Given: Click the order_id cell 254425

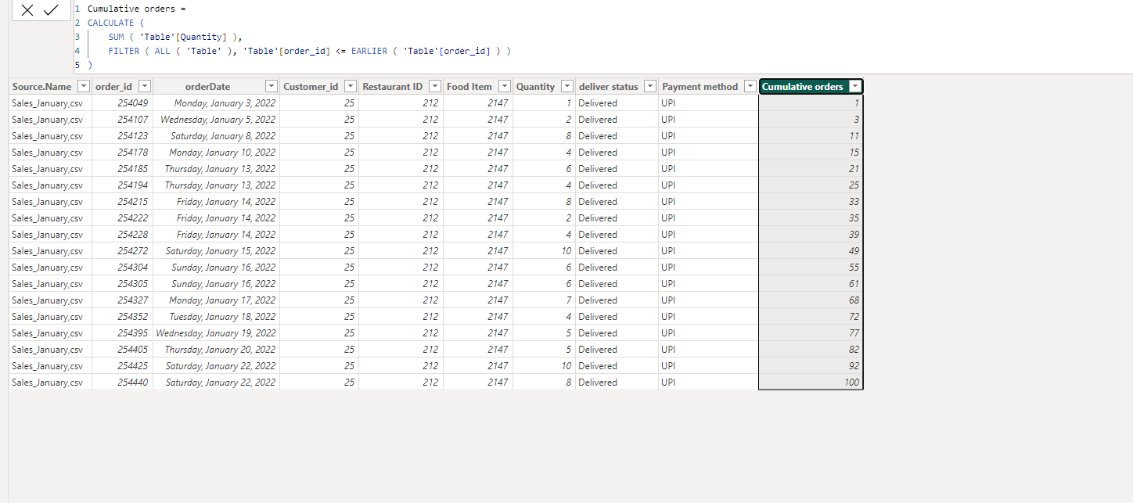Looking at the screenshot, I should [x=122, y=366].
